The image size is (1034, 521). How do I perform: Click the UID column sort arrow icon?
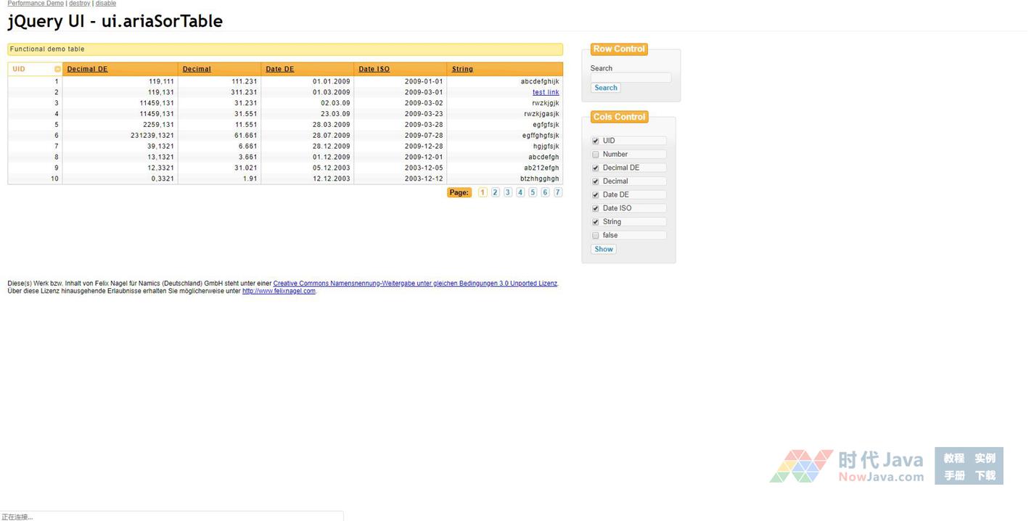click(57, 70)
